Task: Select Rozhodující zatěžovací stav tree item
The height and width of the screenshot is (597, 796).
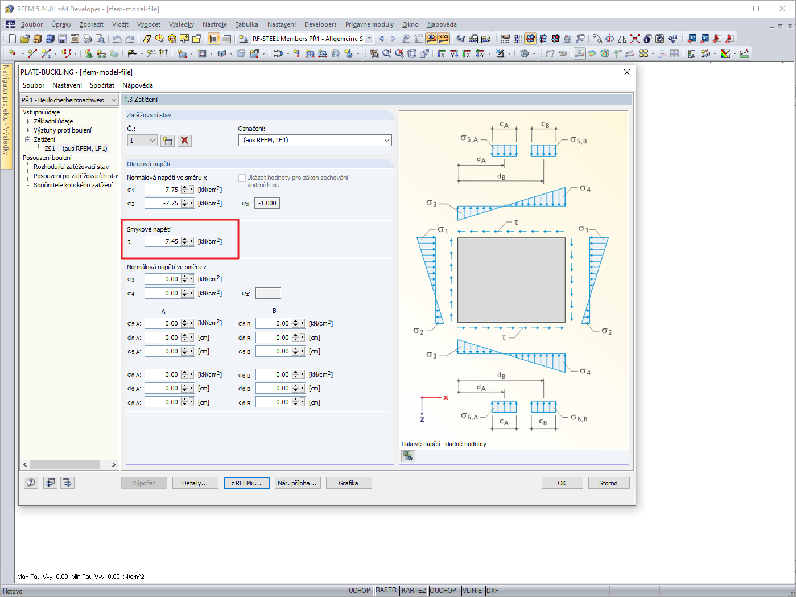Action: 71,167
